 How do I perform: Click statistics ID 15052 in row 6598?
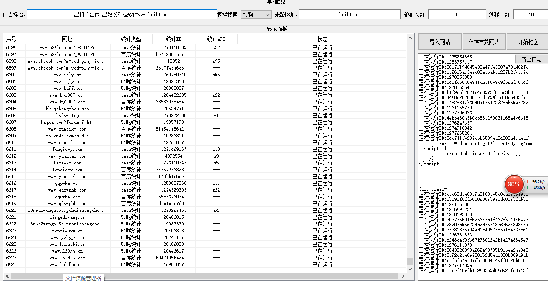pyautogui.click(x=173, y=61)
